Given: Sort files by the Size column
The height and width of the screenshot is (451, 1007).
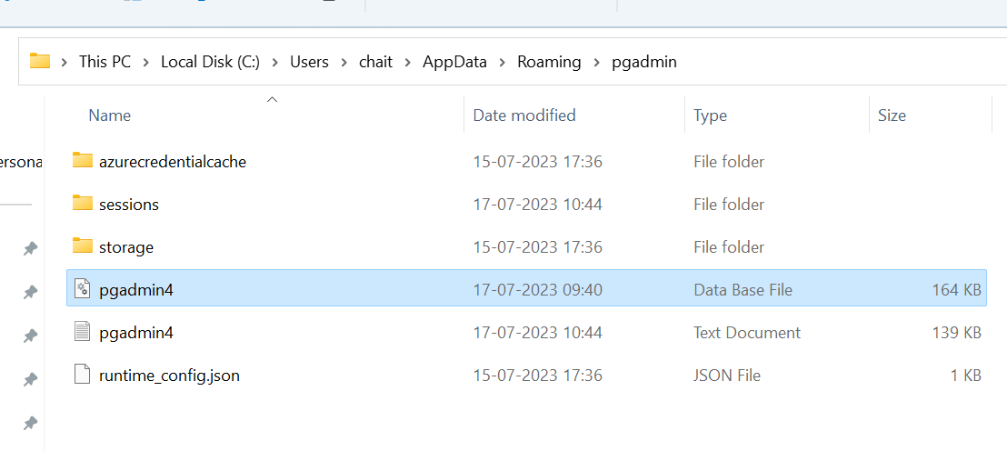Looking at the screenshot, I should 892,115.
